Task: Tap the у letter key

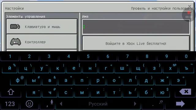Action: click(42, 68)
